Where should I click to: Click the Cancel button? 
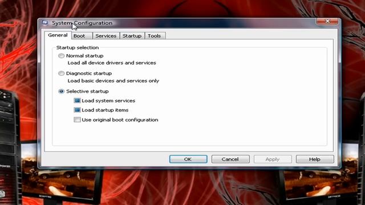(x=230, y=159)
